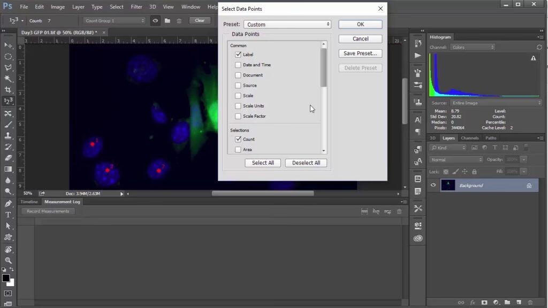Viewport: 548px width, 308px height.
Task: Select the Horizontal Type tool
Action: [8, 215]
